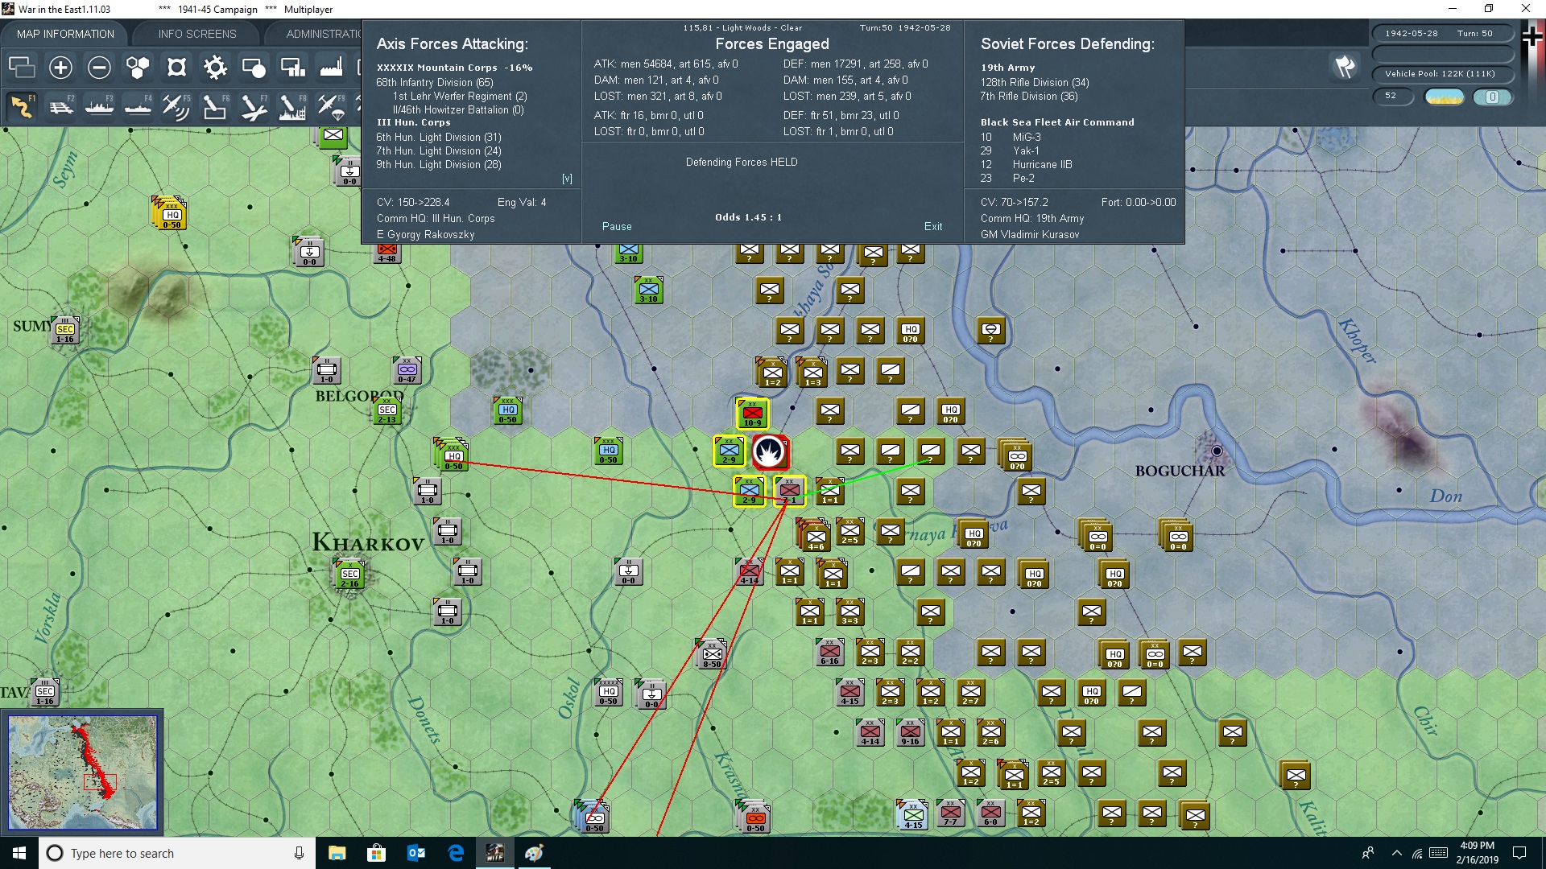Open the MAP INFORMATION tab
The height and width of the screenshot is (869, 1546).
click(65, 34)
